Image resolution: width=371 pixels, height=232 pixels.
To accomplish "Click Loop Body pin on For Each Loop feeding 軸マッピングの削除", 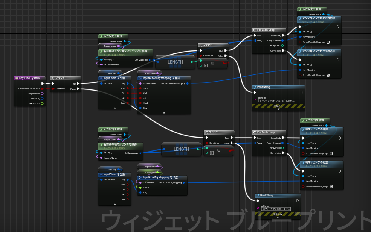I will [x=283, y=138].
